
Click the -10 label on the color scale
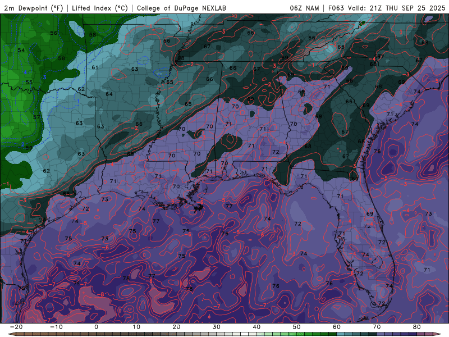coord(56,327)
